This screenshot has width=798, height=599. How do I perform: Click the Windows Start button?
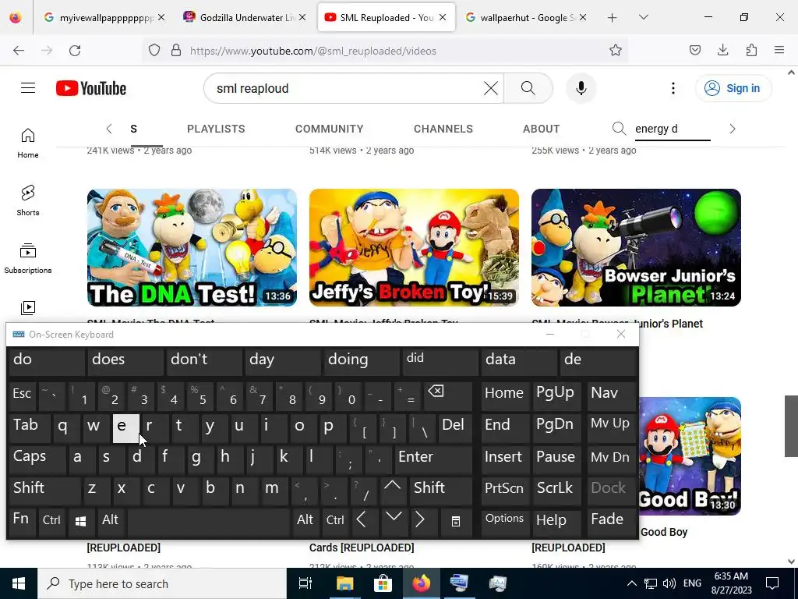click(x=19, y=583)
